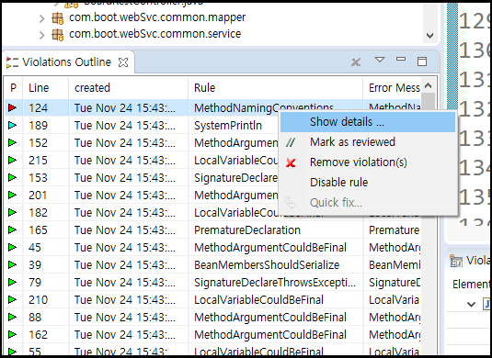This screenshot has width=492, height=358.
Task: Click green priority arrow on line 210
Action: tap(12, 300)
